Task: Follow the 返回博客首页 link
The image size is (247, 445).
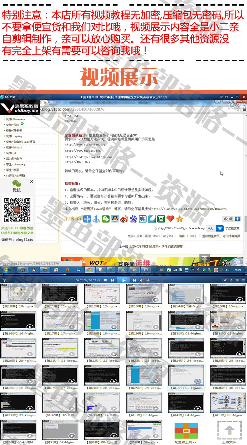Action: tap(231, 236)
